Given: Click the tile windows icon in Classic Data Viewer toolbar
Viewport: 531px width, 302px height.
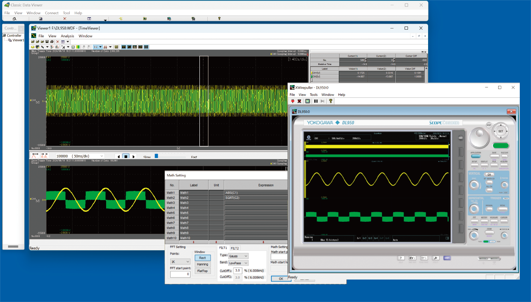Looking at the screenshot, I should click(x=89, y=18).
